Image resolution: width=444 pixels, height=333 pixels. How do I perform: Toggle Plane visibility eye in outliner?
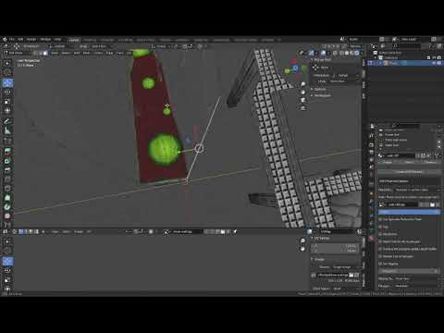click(434, 63)
